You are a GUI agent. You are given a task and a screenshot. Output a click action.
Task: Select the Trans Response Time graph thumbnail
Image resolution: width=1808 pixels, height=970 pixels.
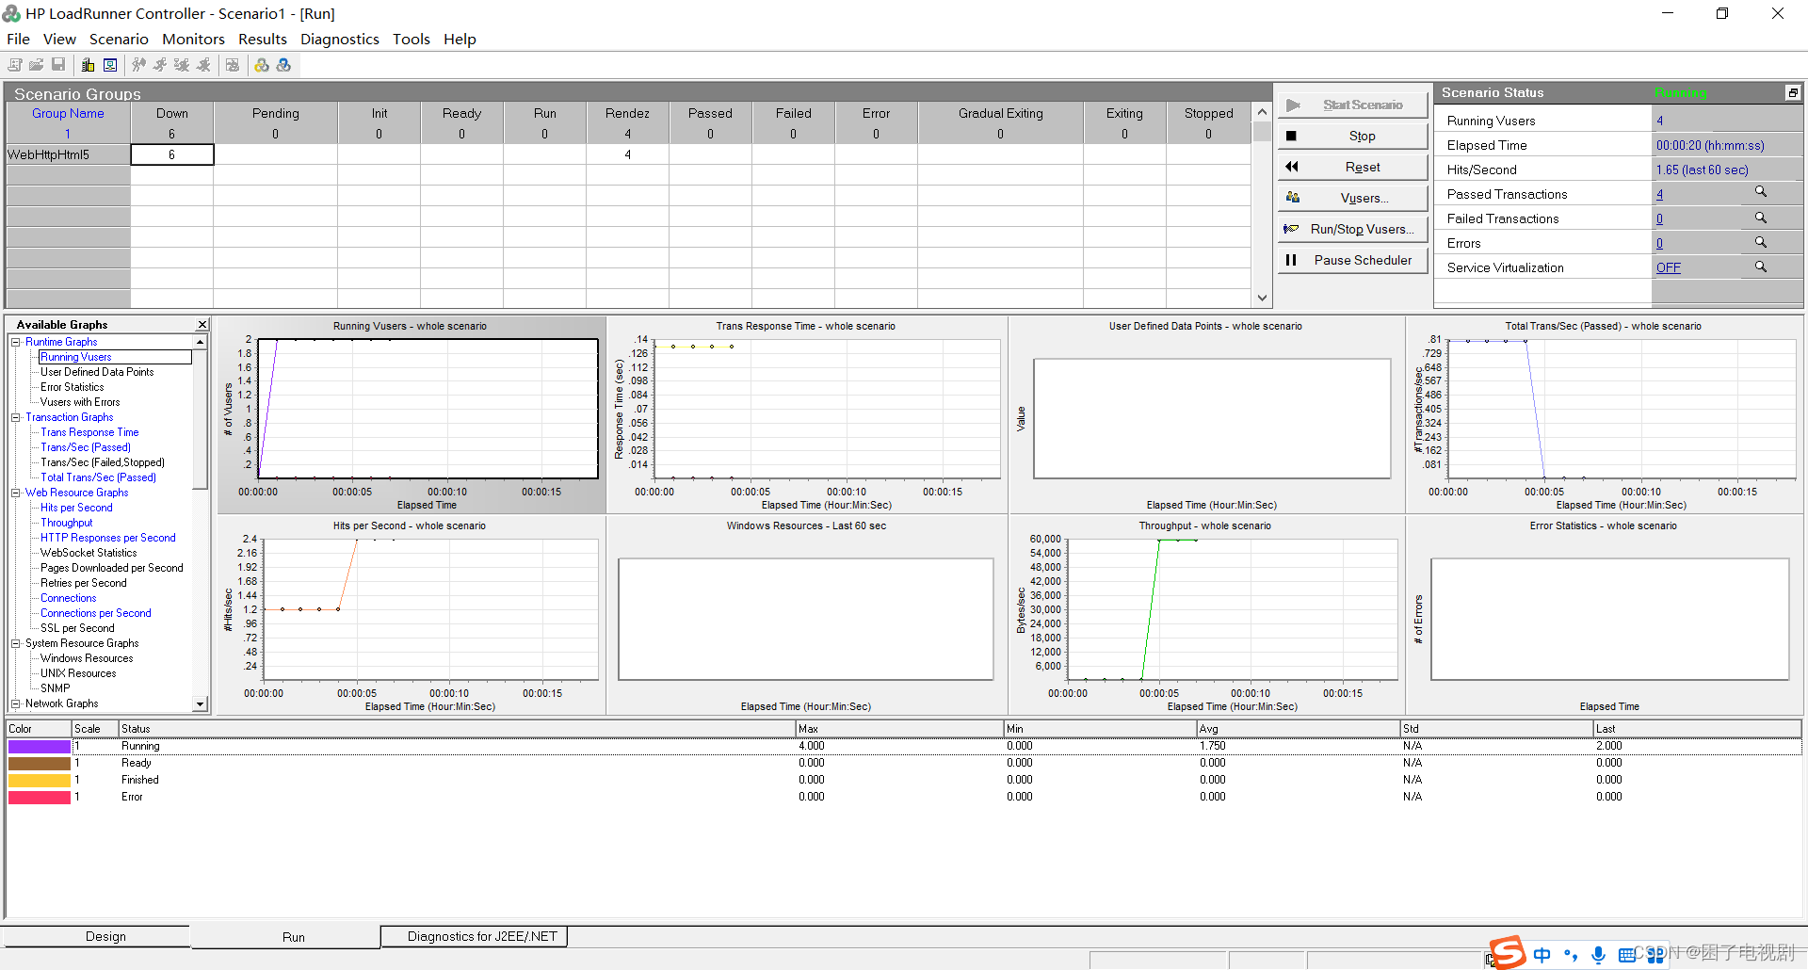coord(806,415)
